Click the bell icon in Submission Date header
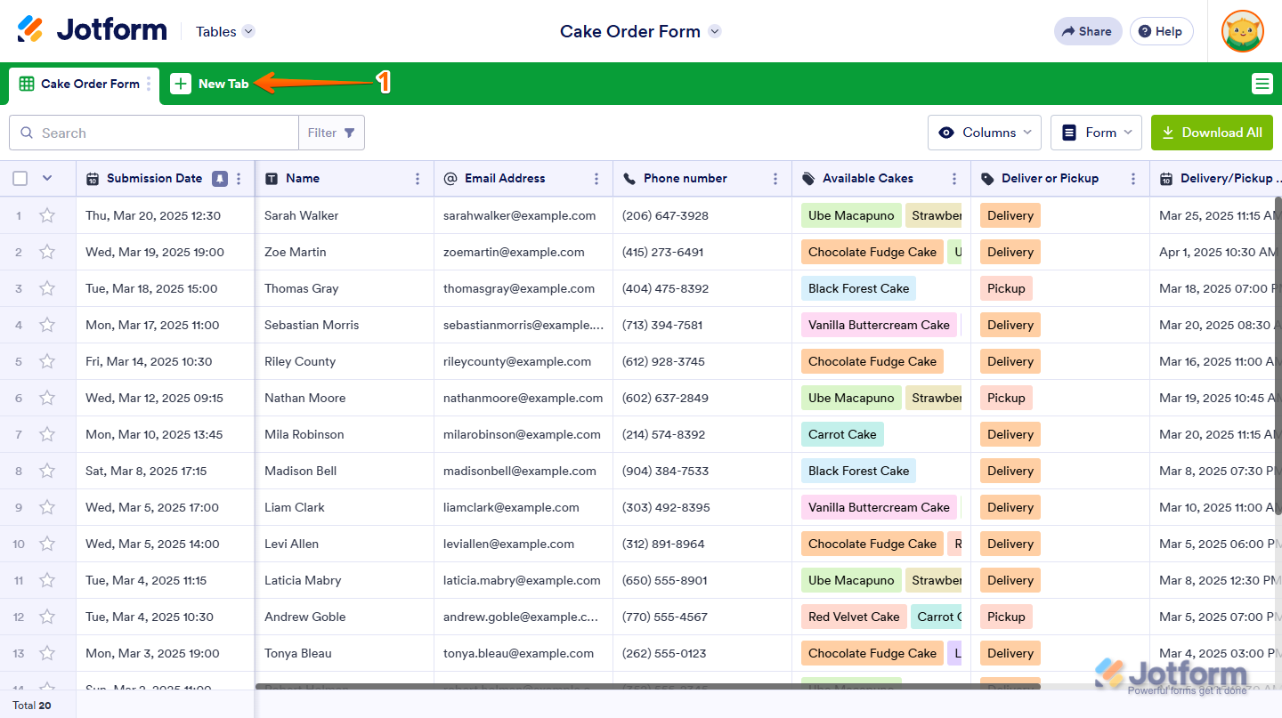This screenshot has width=1282, height=718. (220, 179)
